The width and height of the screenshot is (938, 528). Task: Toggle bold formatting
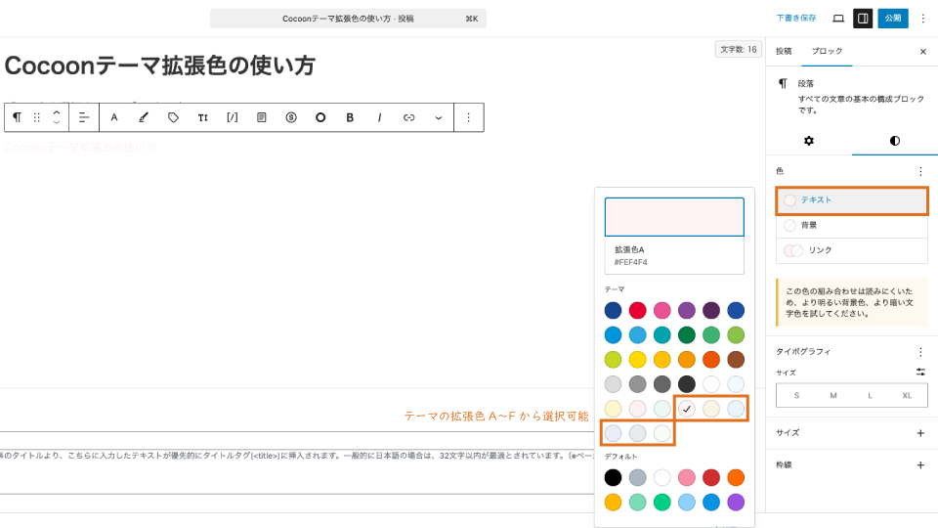point(350,117)
